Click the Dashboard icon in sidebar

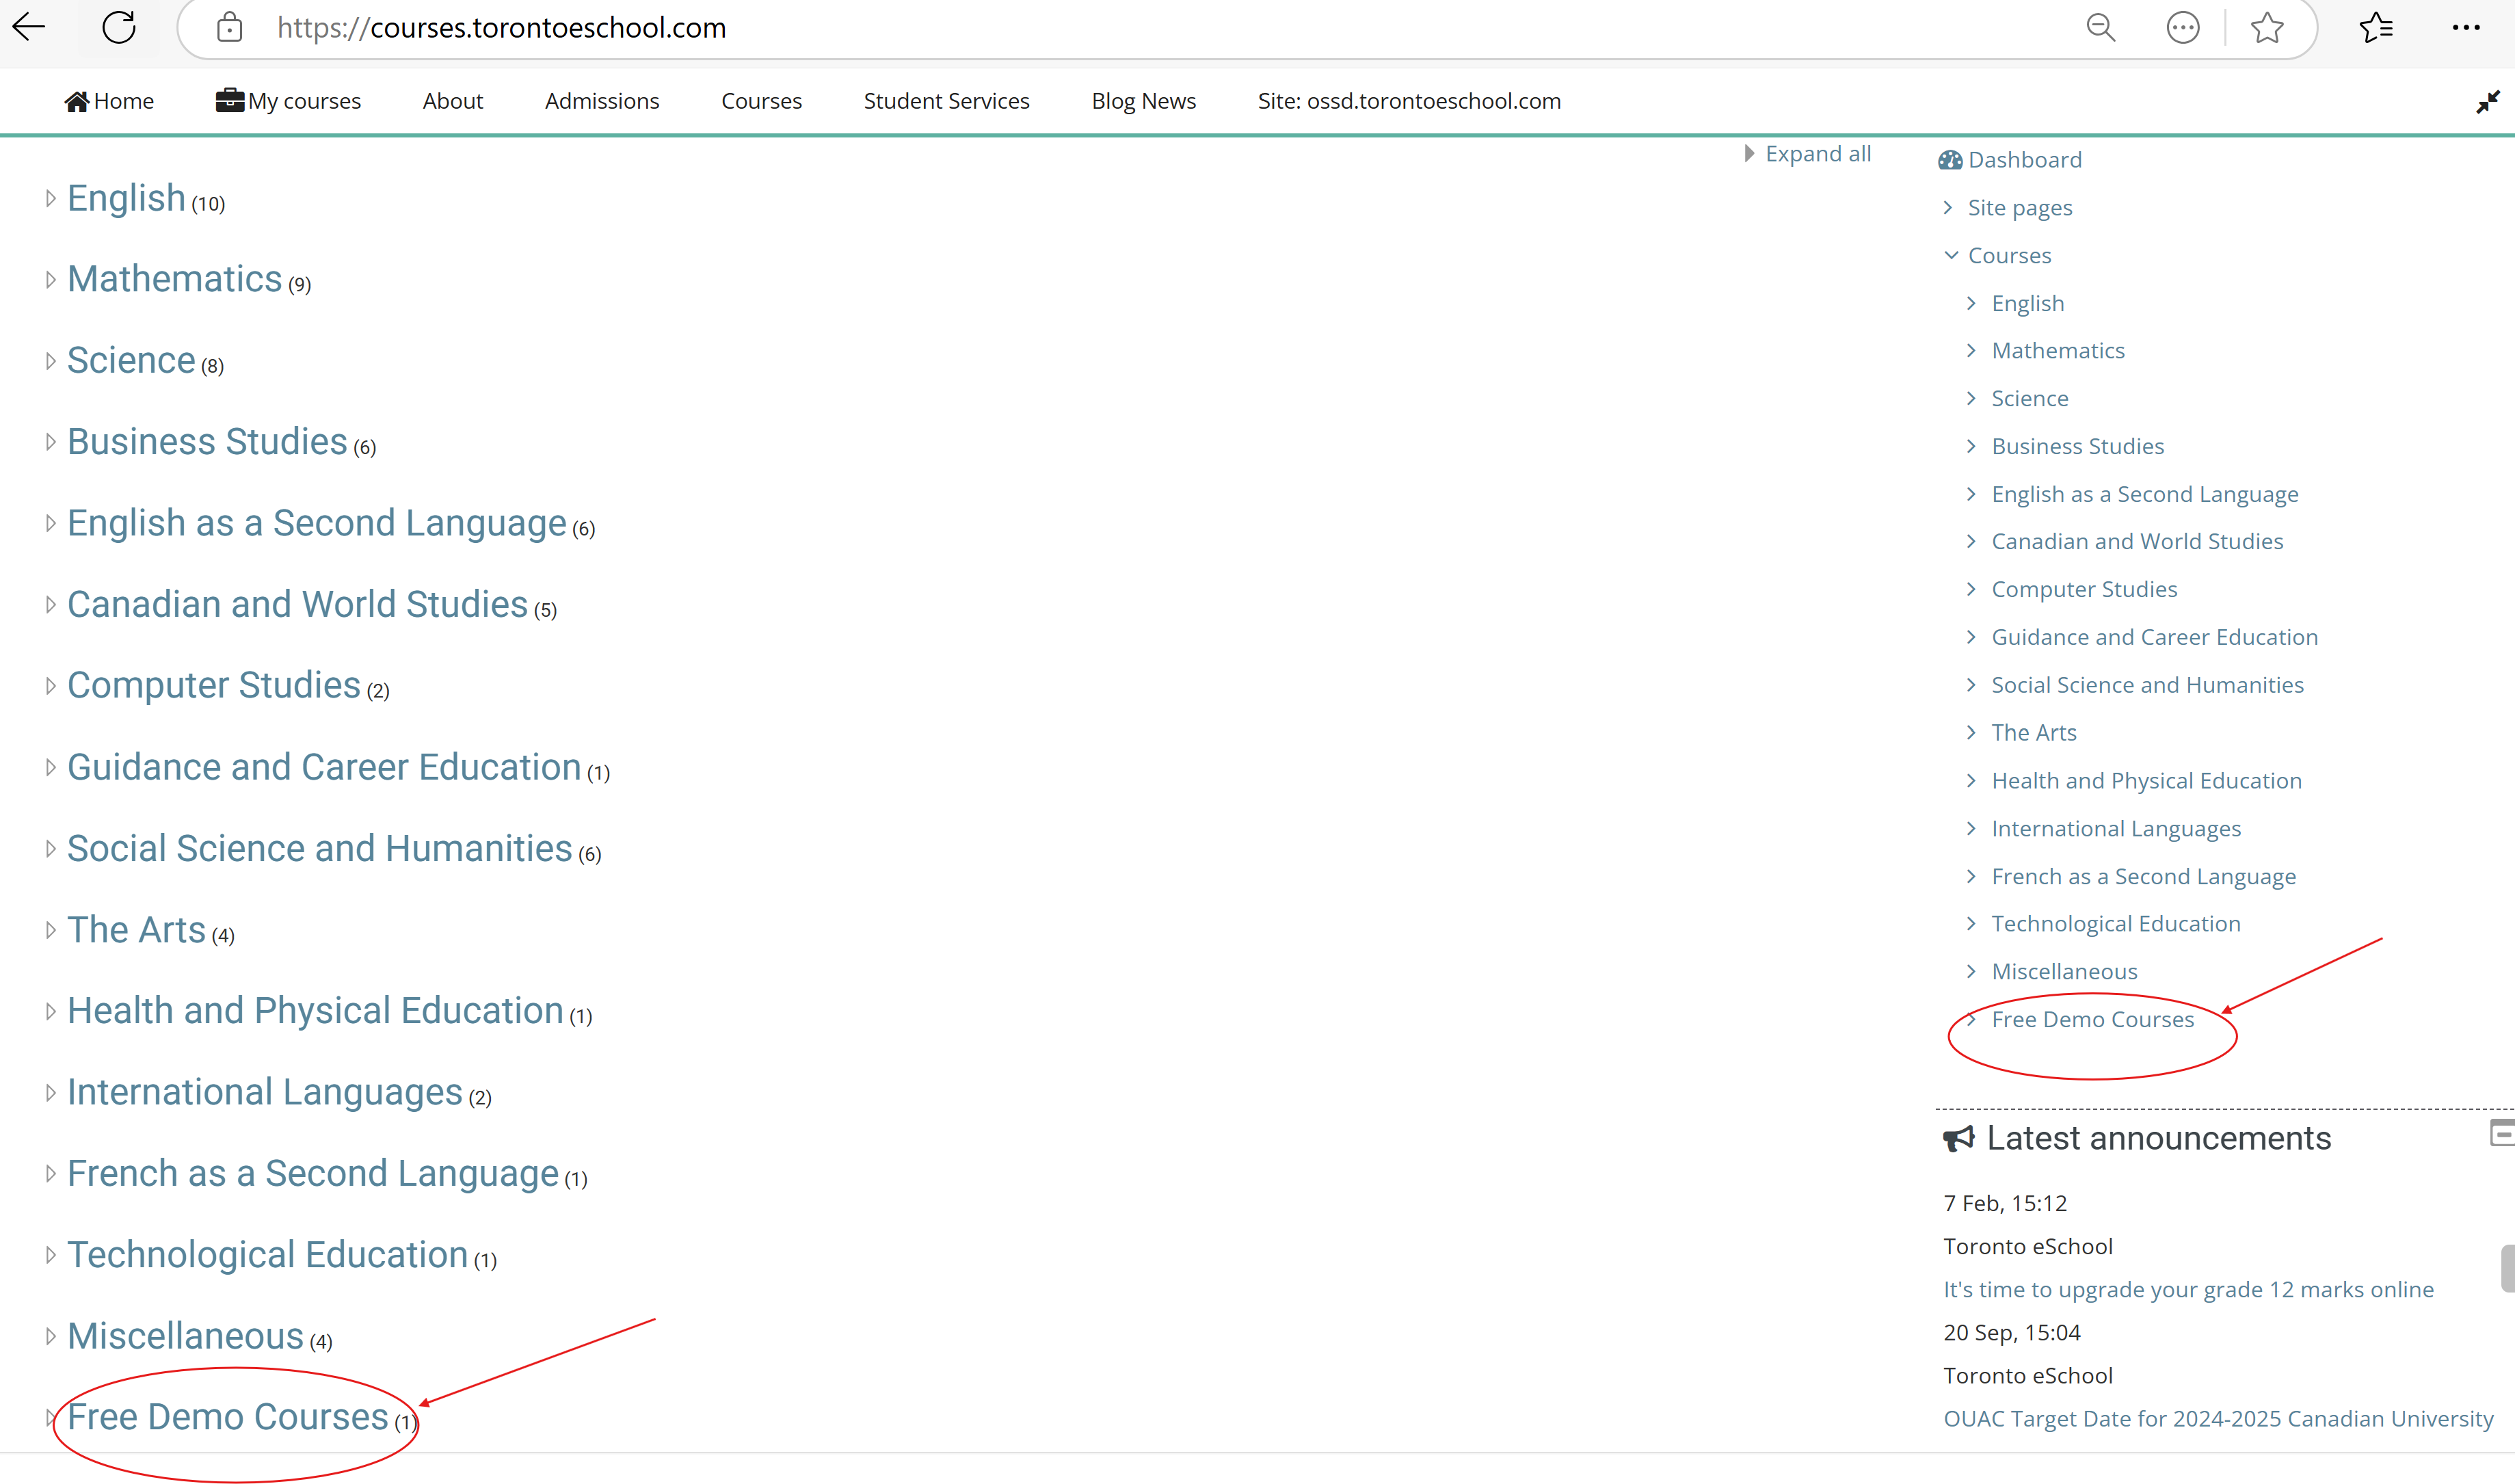pos(1948,159)
